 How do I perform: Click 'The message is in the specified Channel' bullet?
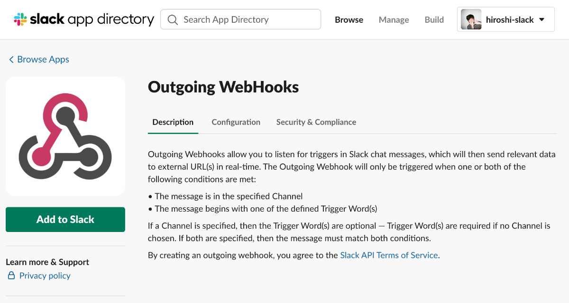click(x=225, y=196)
